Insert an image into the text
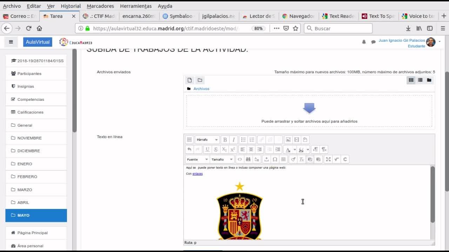Image resolution: width=449 pixels, height=252 pixels. click(x=288, y=140)
